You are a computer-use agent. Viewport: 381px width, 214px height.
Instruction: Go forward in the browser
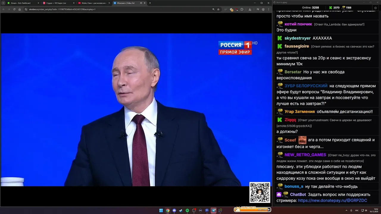tap(9, 9)
